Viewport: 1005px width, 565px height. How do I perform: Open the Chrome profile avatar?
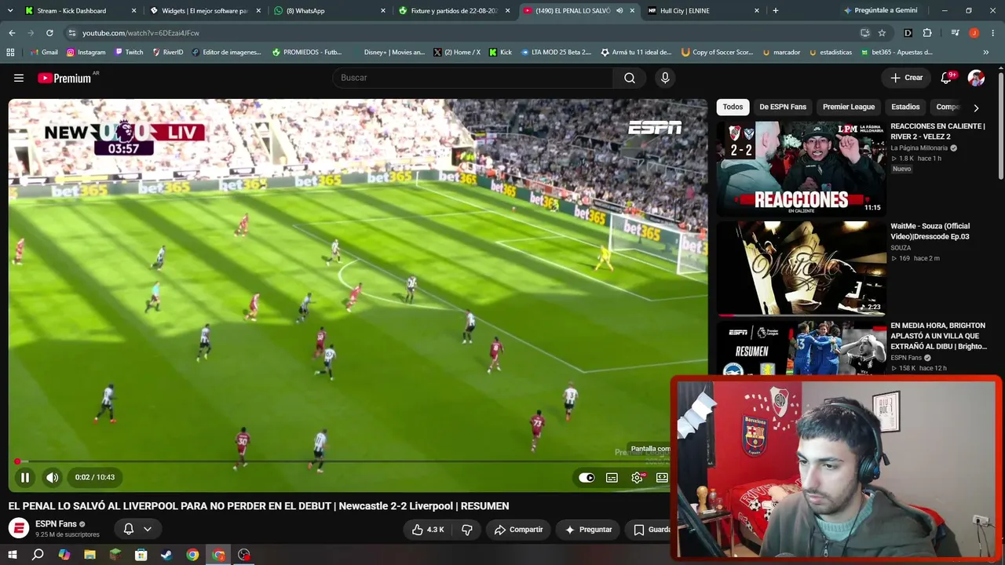pyautogui.click(x=974, y=33)
